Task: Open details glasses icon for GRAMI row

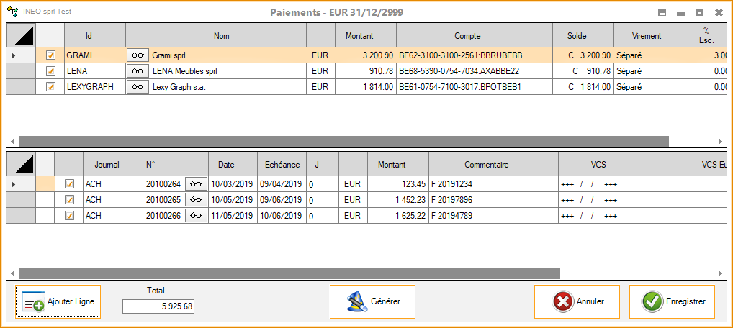Action: 138,55
